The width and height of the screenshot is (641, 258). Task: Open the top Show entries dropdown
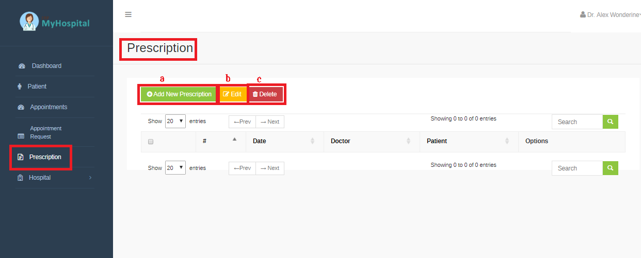tap(175, 122)
